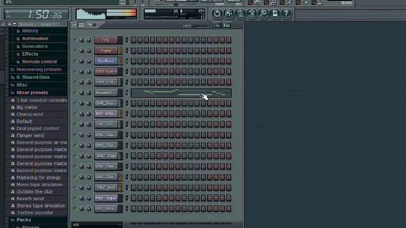406x228 pixels.
Task: Collapse the Packs folder in browser
Action: click(x=13, y=220)
